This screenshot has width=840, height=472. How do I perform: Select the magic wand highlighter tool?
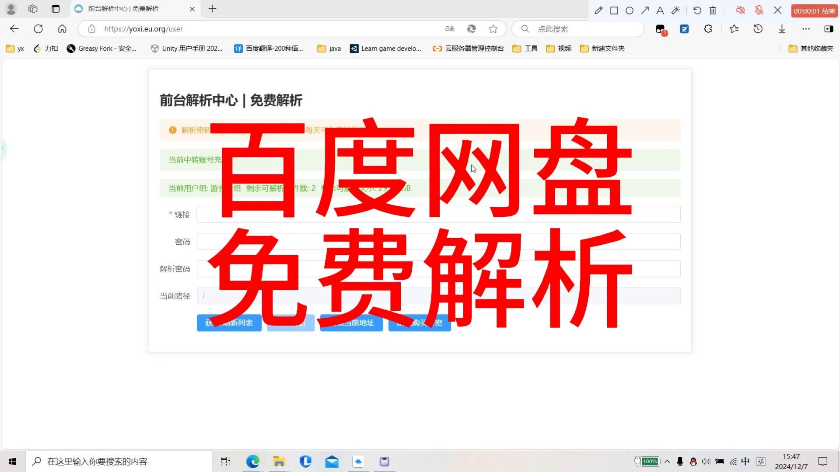tap(675, 10)
